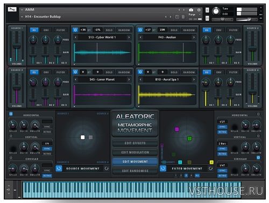Click the EDIT MODULATION button
The width and height of the screenshot is (269, 203).
pyautogui.click(x=135, y=153)
